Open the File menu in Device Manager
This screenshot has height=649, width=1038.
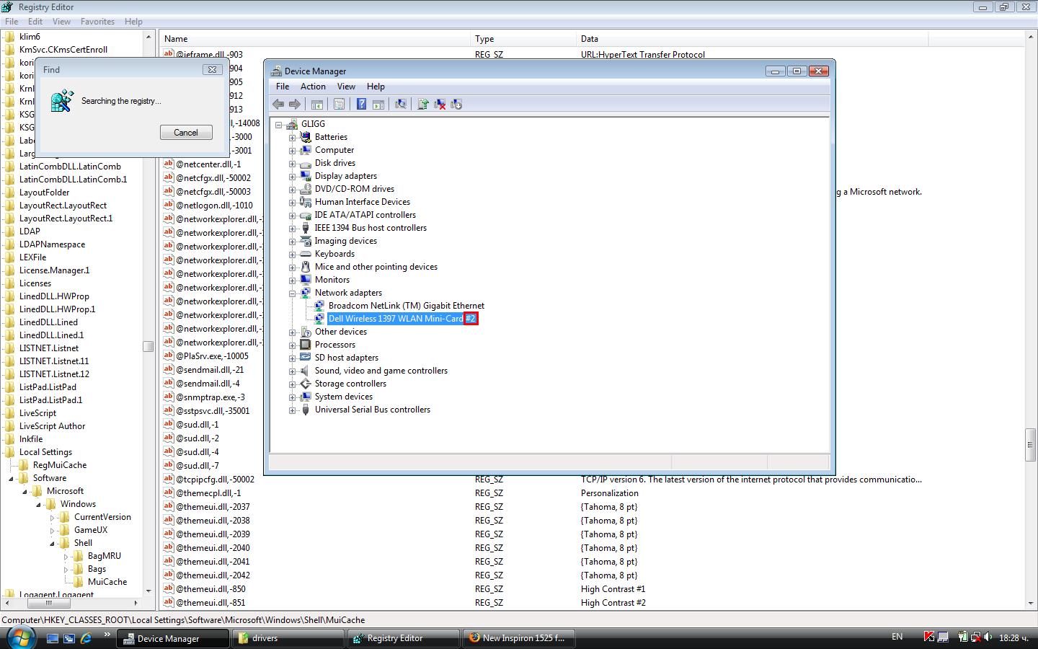283,87
